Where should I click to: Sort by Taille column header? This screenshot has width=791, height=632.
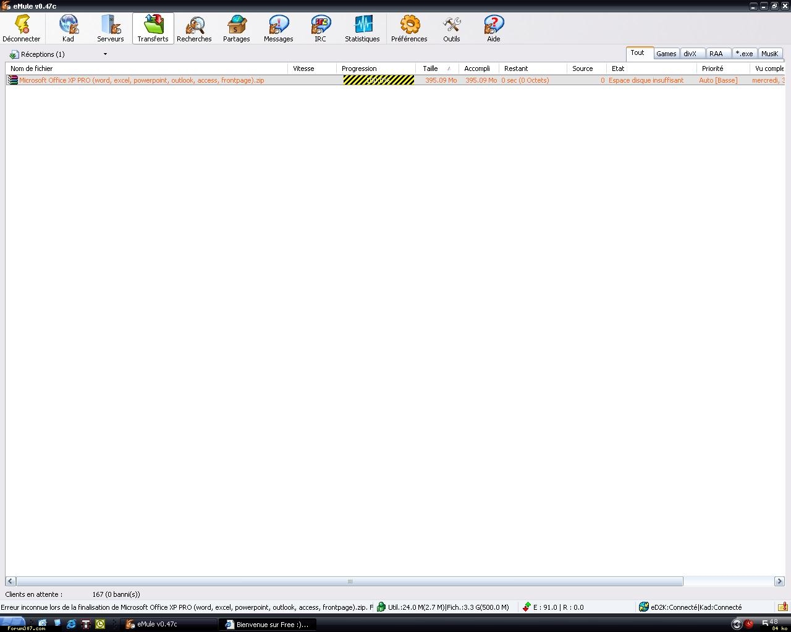pos(437,69)
